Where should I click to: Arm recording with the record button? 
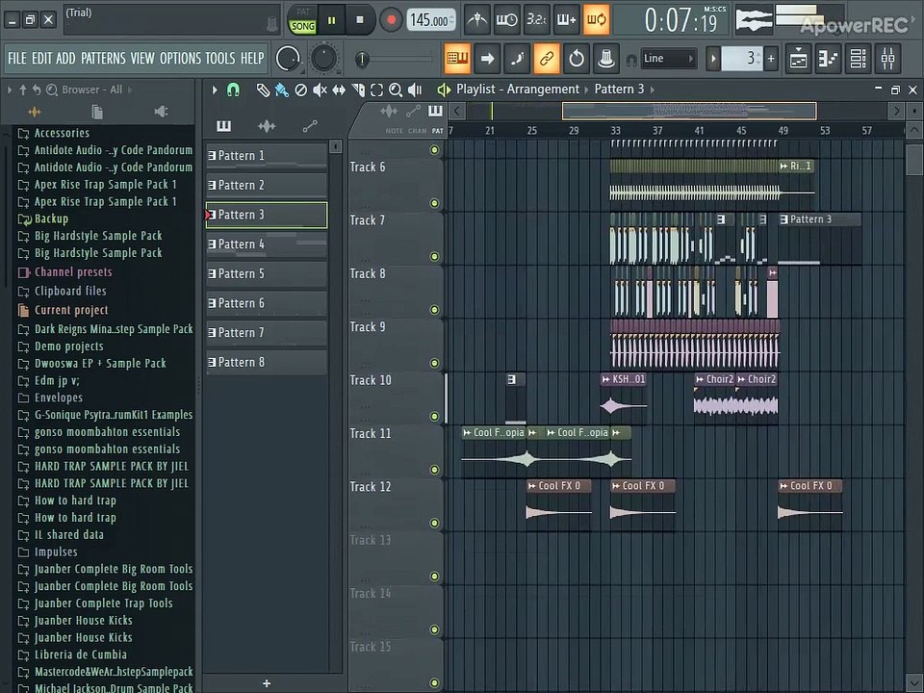tap(391, 20)
